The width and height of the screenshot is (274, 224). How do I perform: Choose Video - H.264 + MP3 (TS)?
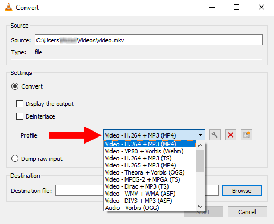coord(150,158)
